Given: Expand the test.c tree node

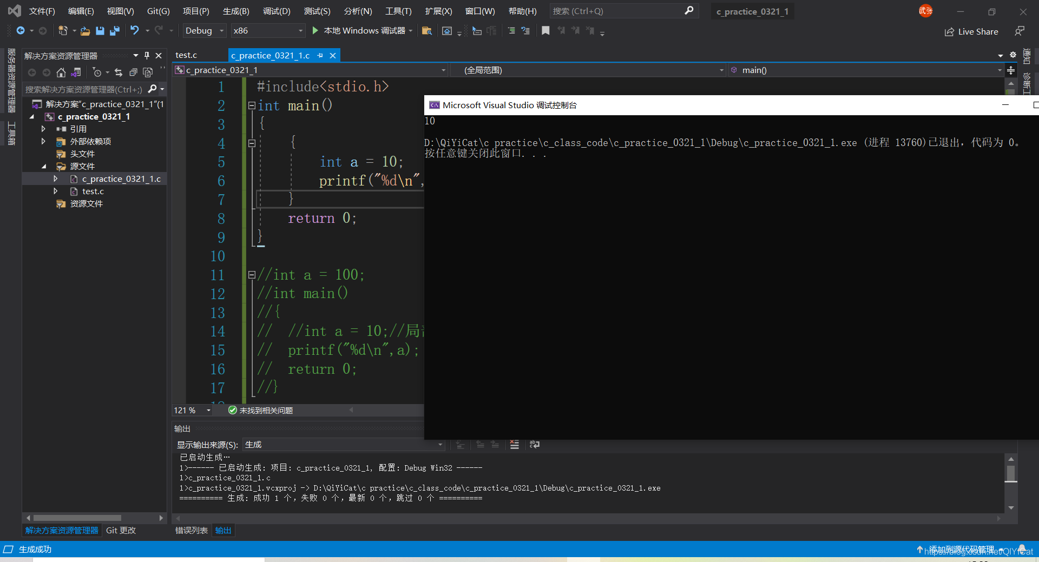Looking at the screenshot, I should 56,191.
